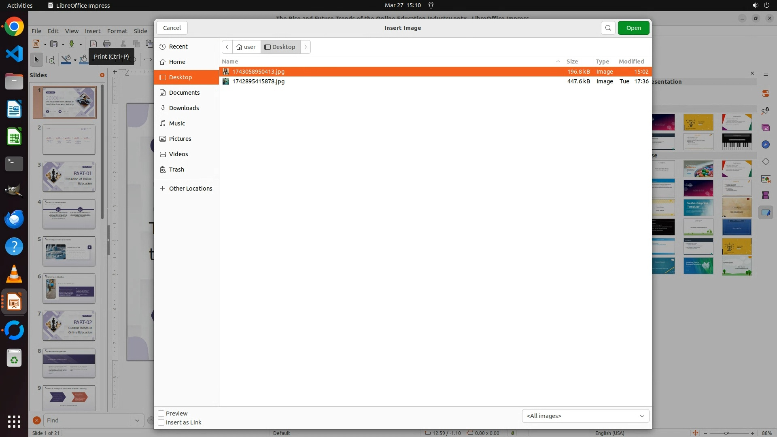Screen dimensions: 777x437
Task: Check the Insert as Link option
Action: (161, 422)
